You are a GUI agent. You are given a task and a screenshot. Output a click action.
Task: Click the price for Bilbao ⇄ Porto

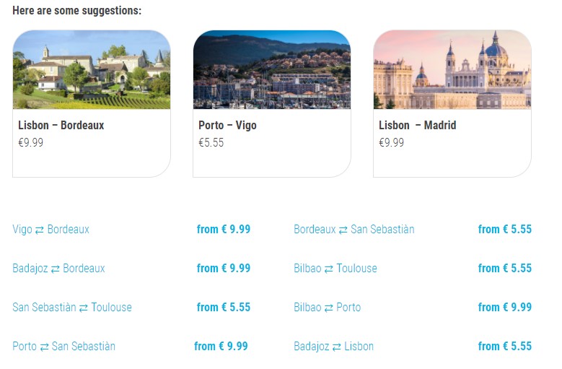(x=505, y=308)
